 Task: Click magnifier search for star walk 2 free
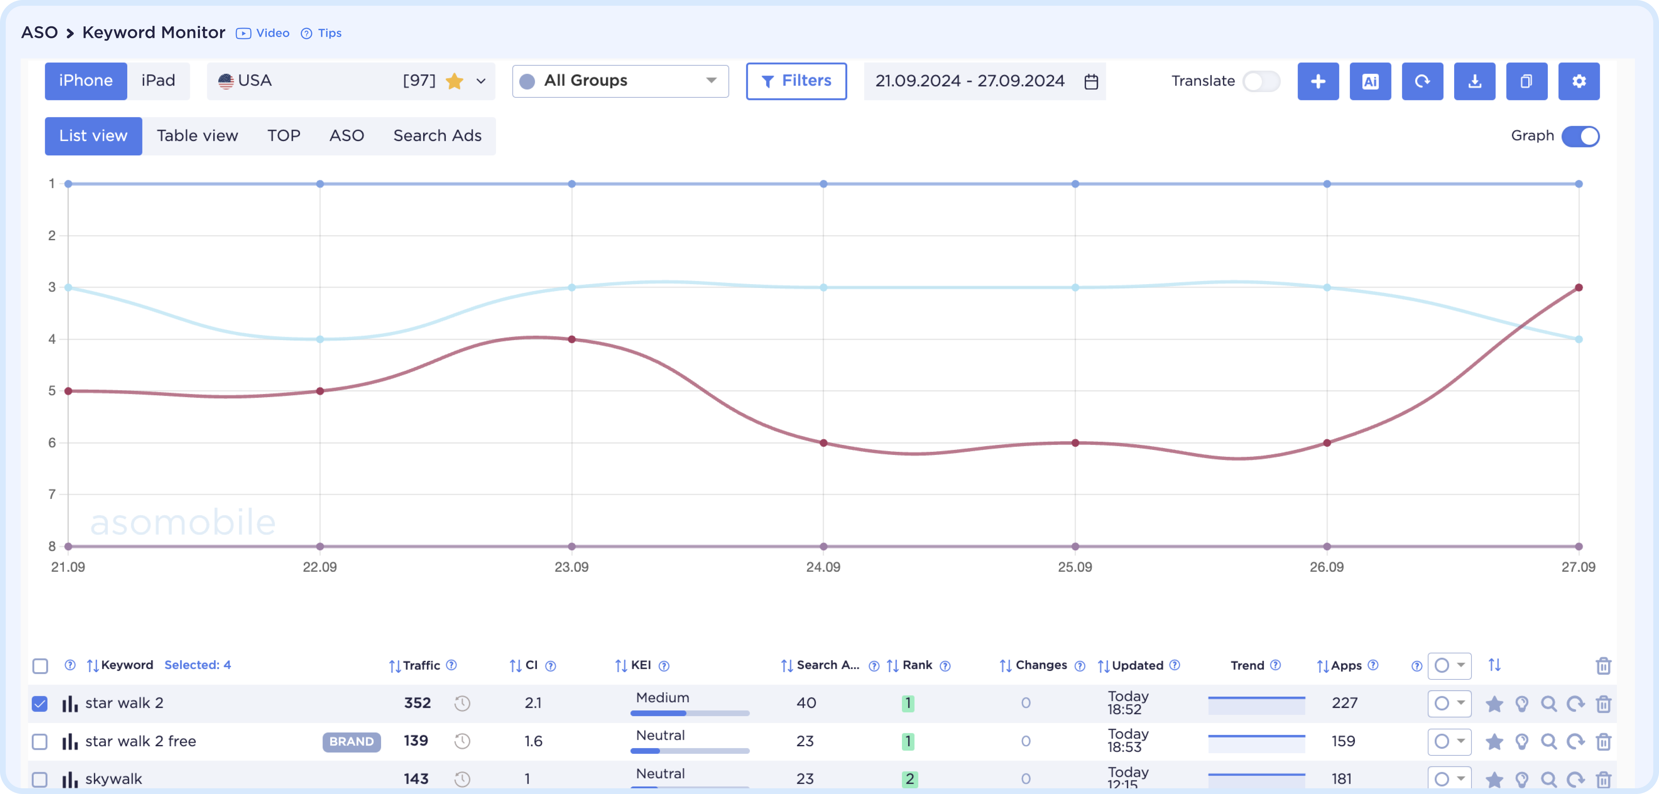[1548, 742]
